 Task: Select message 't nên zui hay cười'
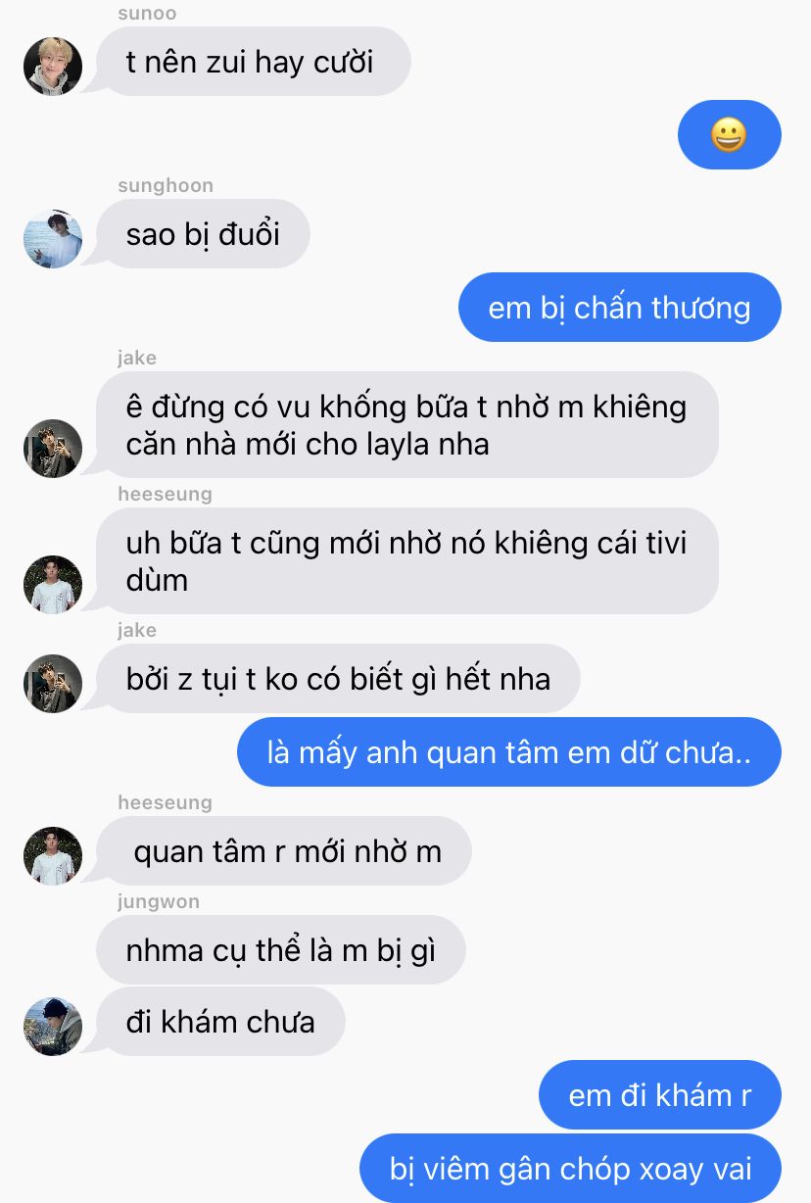point(253,62)
